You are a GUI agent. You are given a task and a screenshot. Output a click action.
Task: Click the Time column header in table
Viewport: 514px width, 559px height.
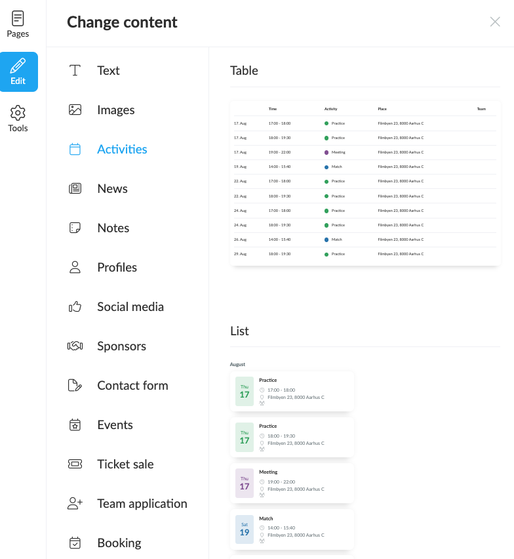point(273,109)
